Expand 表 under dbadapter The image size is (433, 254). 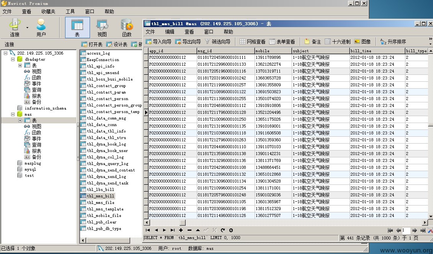pos(20,66)
